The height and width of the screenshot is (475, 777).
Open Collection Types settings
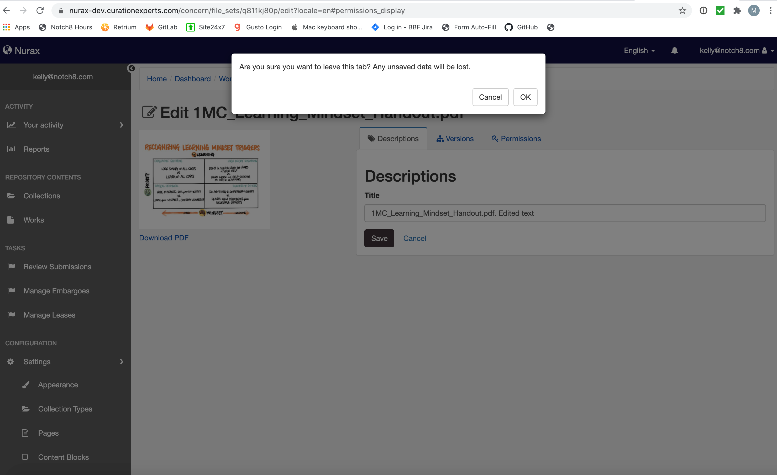coord(66,409)
